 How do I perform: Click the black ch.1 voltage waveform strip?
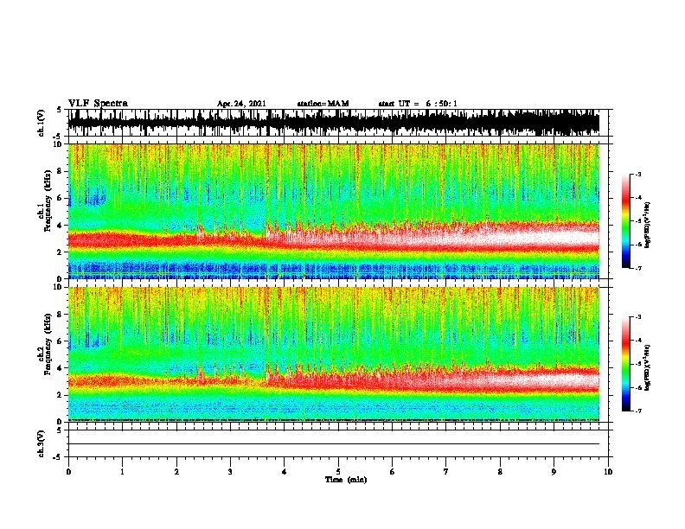[334, 123]
